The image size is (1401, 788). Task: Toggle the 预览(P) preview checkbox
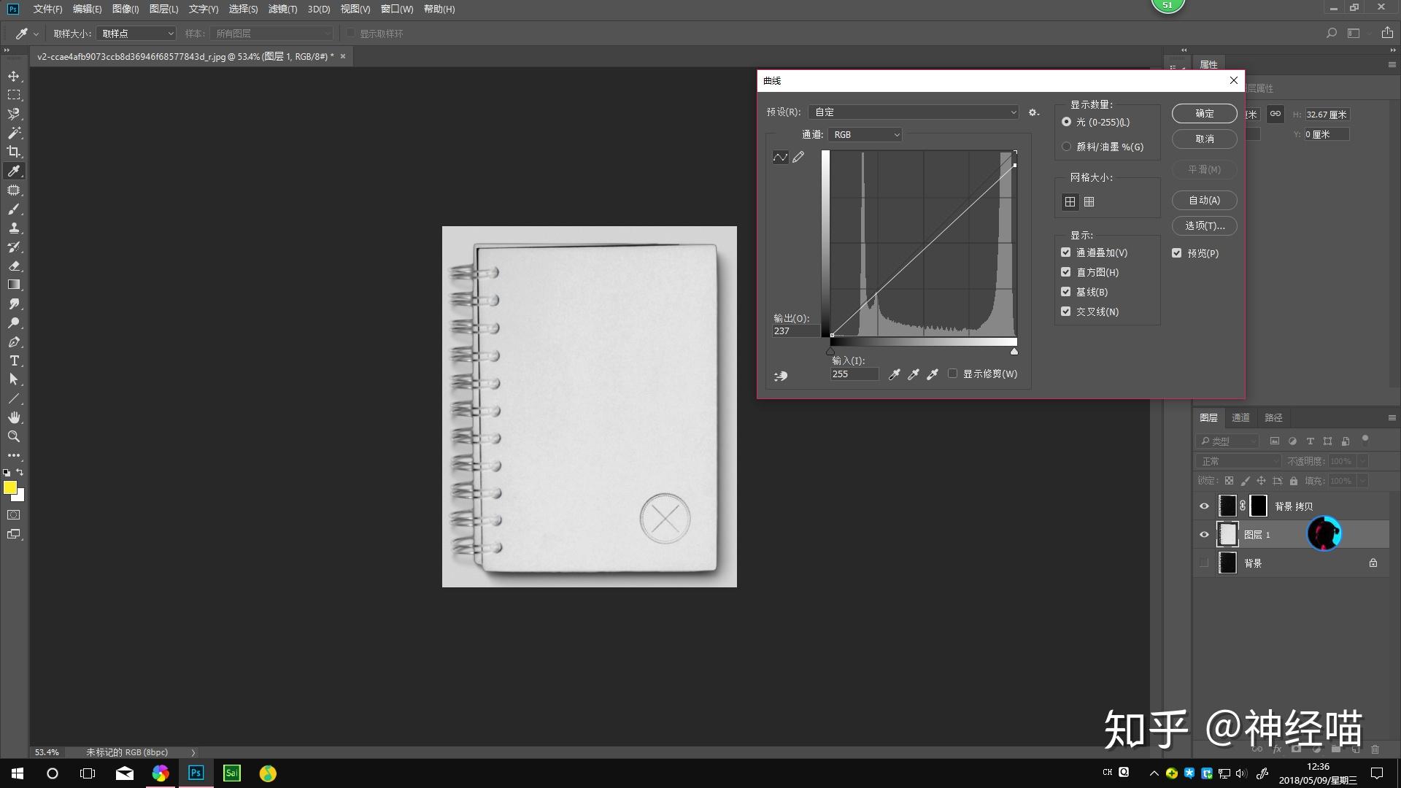(1176, 253)
